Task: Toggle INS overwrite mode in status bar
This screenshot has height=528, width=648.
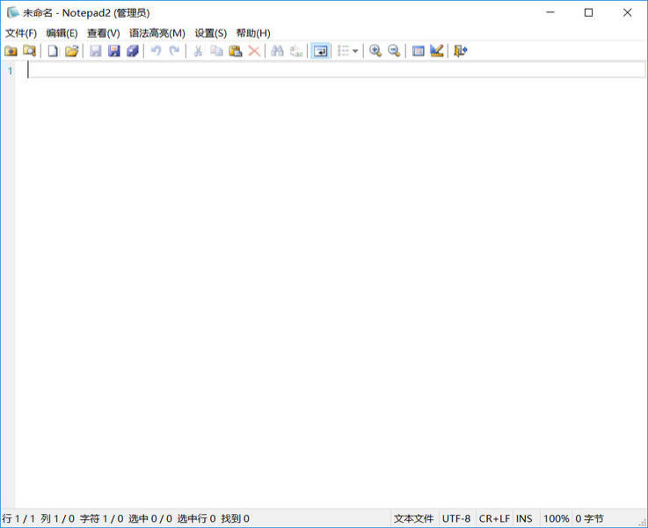Action: (524, 519)
